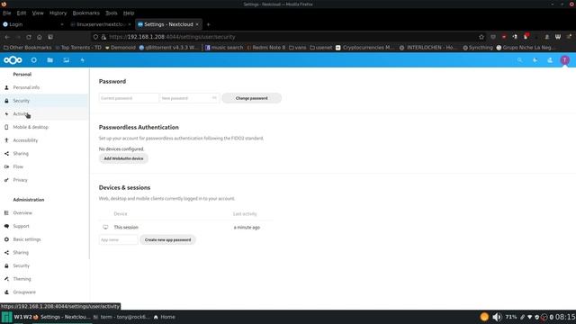The image size is (576, 324).
Task: Switch to term window in taskbar
Action: 121,317
